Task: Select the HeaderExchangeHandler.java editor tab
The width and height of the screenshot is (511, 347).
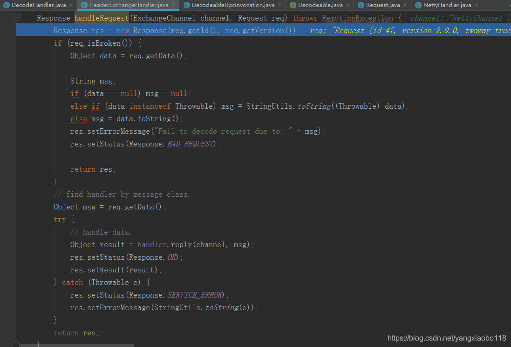Action: coord(129,5)
